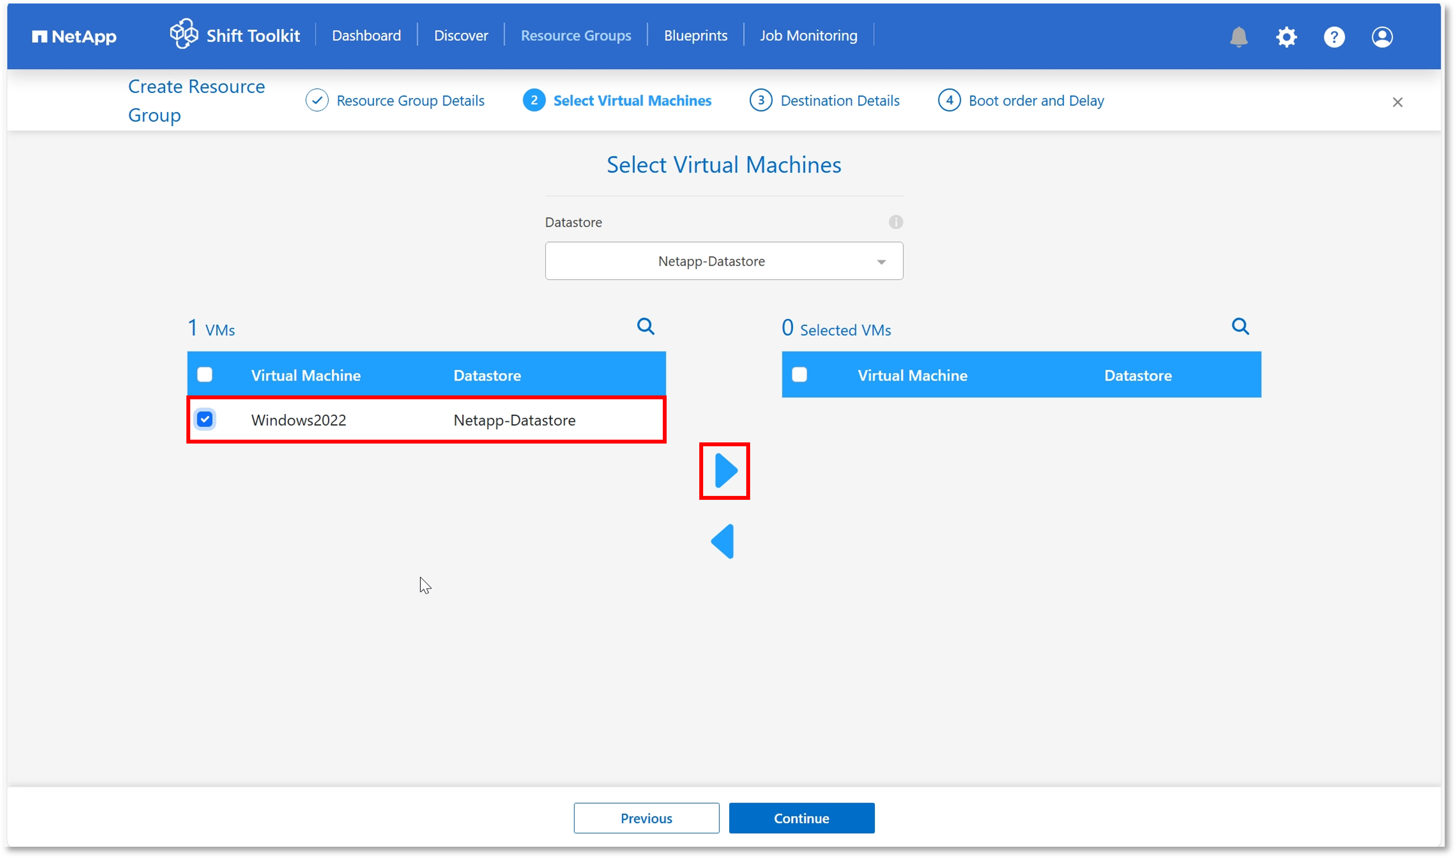Screen dimensions: 1456x858
Task: Toggle select-all checkbox in VMs table
Action: click(x=205, y=374)
